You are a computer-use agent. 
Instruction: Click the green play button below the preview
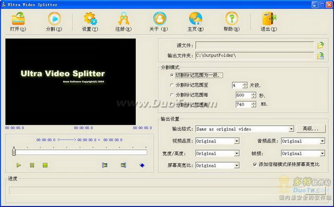(x=19, y=165)
